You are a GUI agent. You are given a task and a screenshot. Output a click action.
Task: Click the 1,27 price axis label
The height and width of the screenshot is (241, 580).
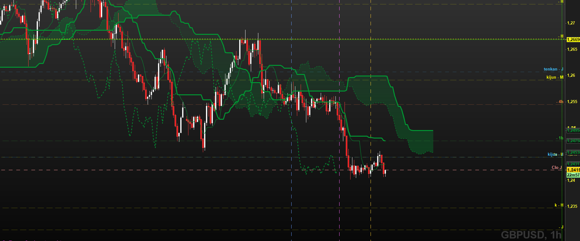point(571,23)
